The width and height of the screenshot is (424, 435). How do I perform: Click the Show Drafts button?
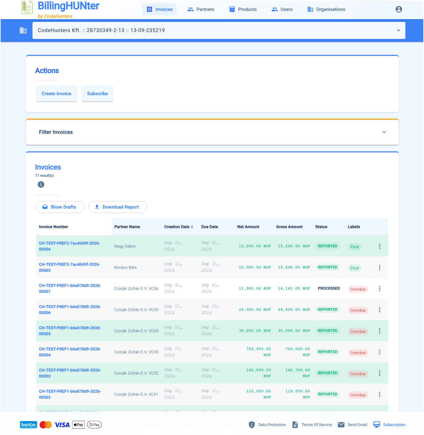(x=60, y=207)
